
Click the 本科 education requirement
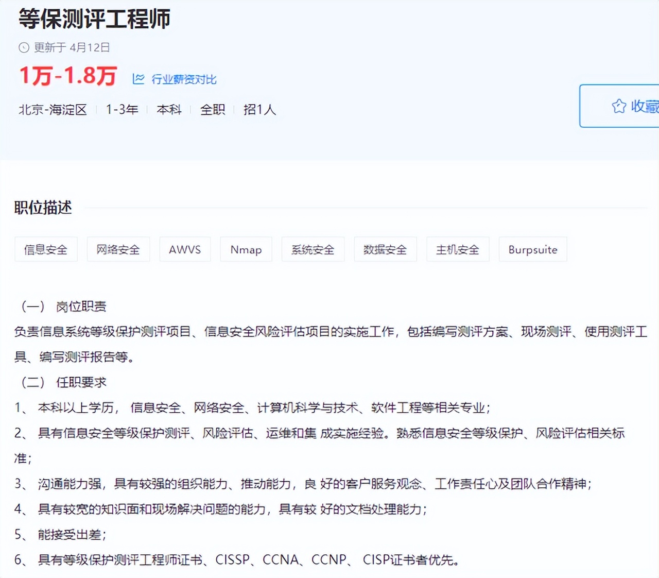pos(169,110)
